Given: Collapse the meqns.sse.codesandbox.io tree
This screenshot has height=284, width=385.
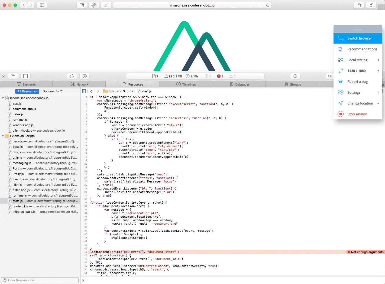Looking at the screenshot, I should coord(3,98).
